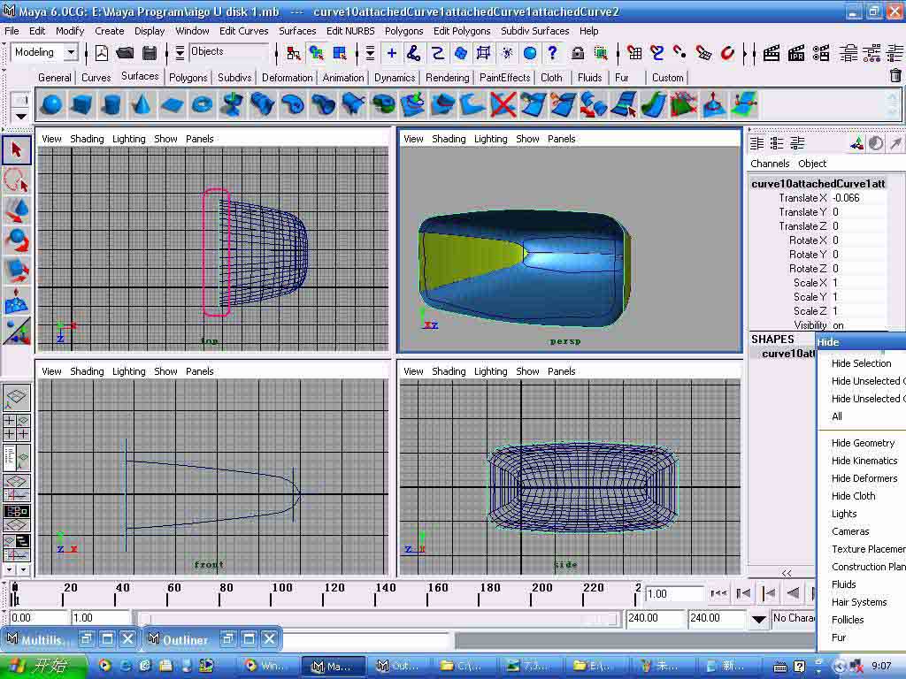906x679 pixels.
Task: Open the shelf menu arrow below the tab icon
Action: click(x=21, y=116)
